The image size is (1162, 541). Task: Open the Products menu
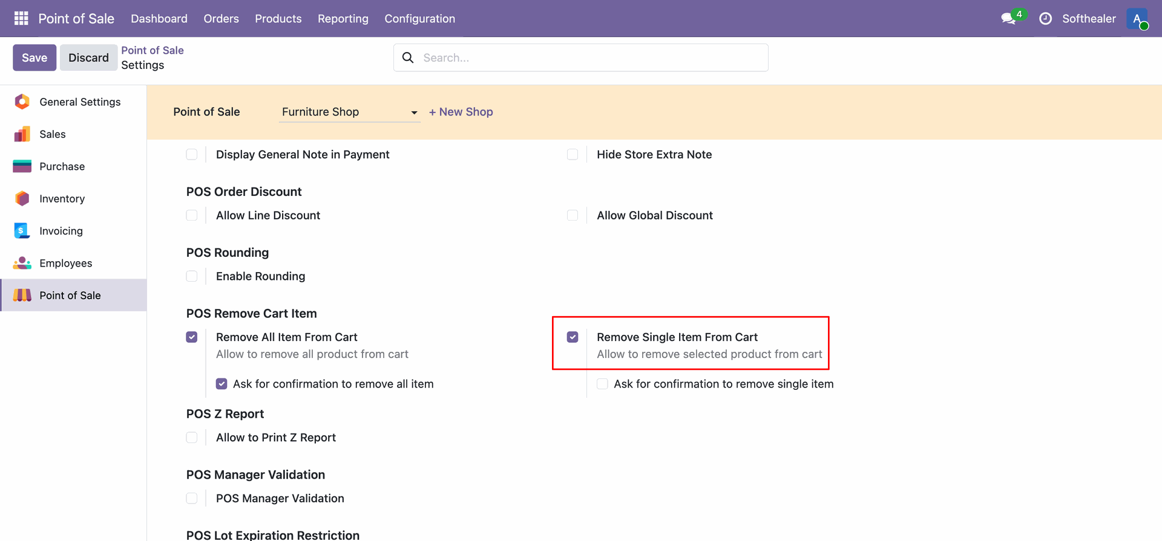point(278,19)
